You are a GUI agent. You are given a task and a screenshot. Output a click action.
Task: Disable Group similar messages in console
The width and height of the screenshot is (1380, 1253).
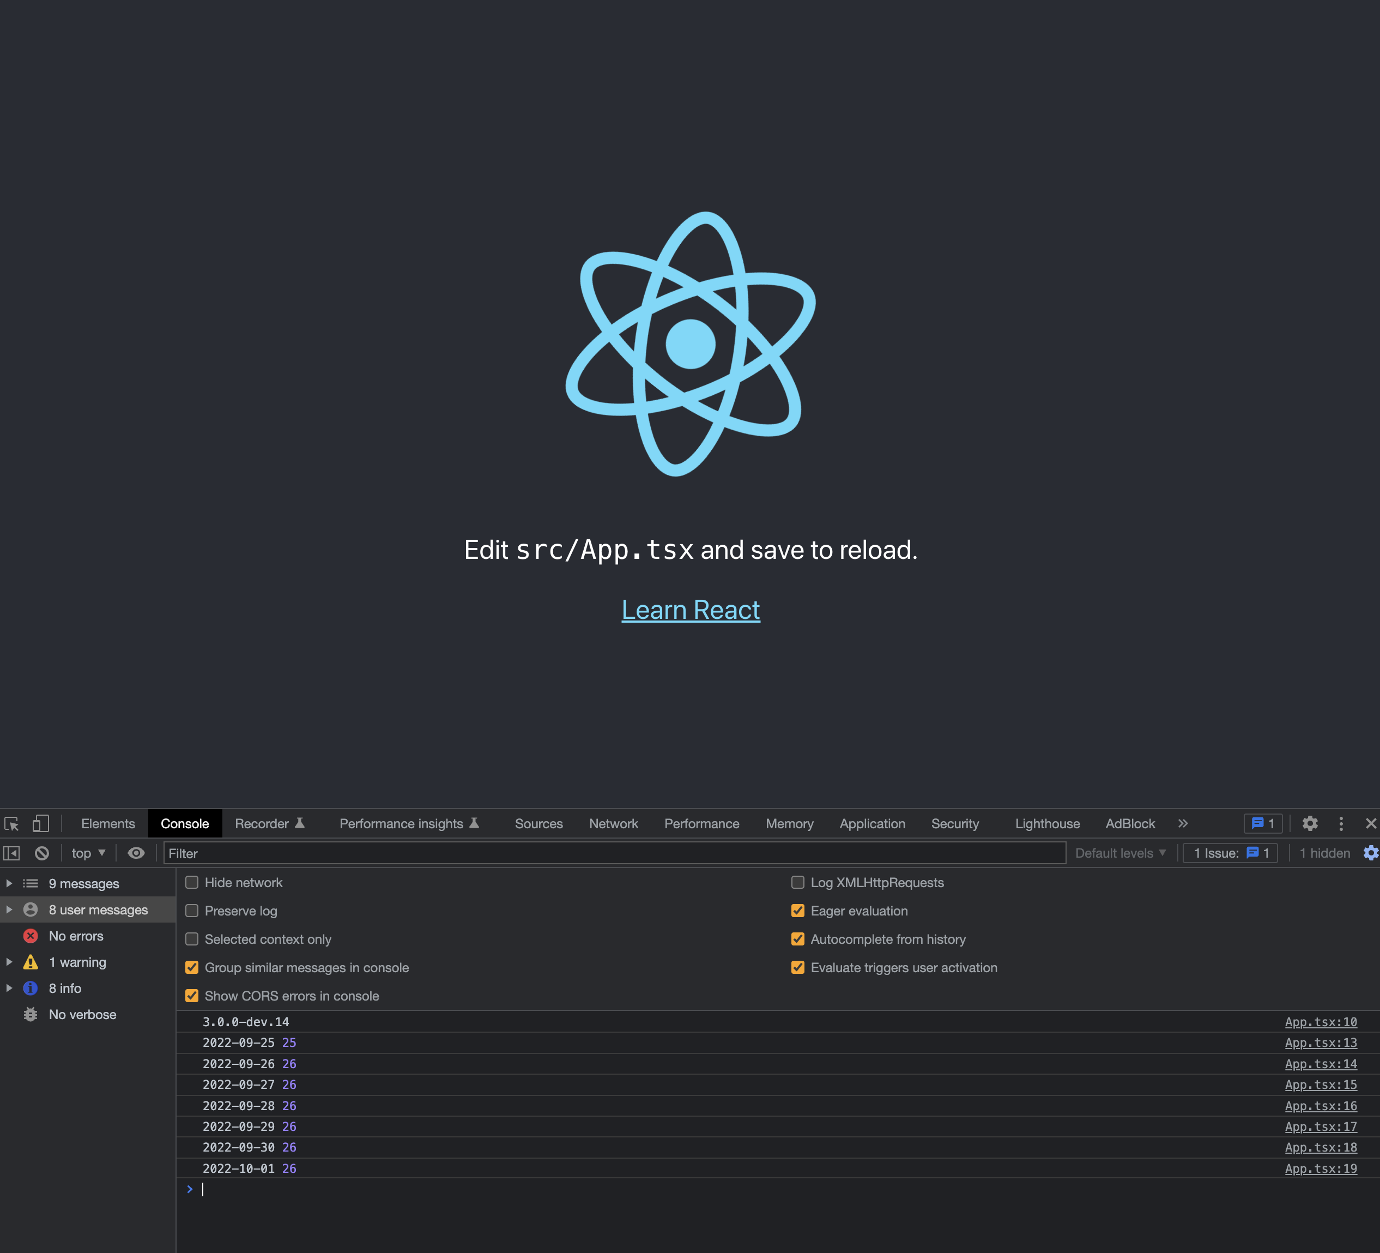tap(192, 967)
